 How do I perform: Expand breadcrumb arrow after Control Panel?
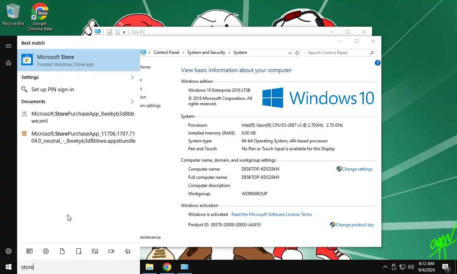(183, 52)
